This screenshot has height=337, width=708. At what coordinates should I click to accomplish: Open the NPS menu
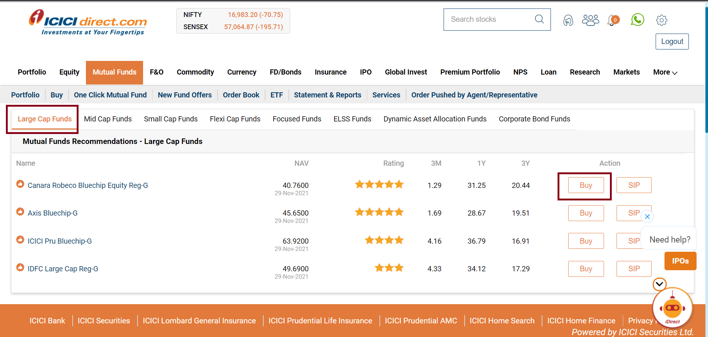(x=520, y=72)
